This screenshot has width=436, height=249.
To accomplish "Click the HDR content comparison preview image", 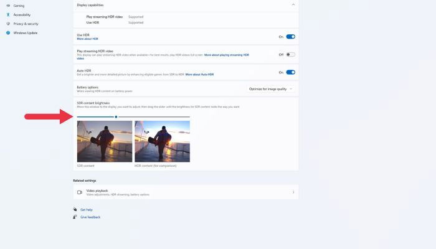I will coord(163,141).
